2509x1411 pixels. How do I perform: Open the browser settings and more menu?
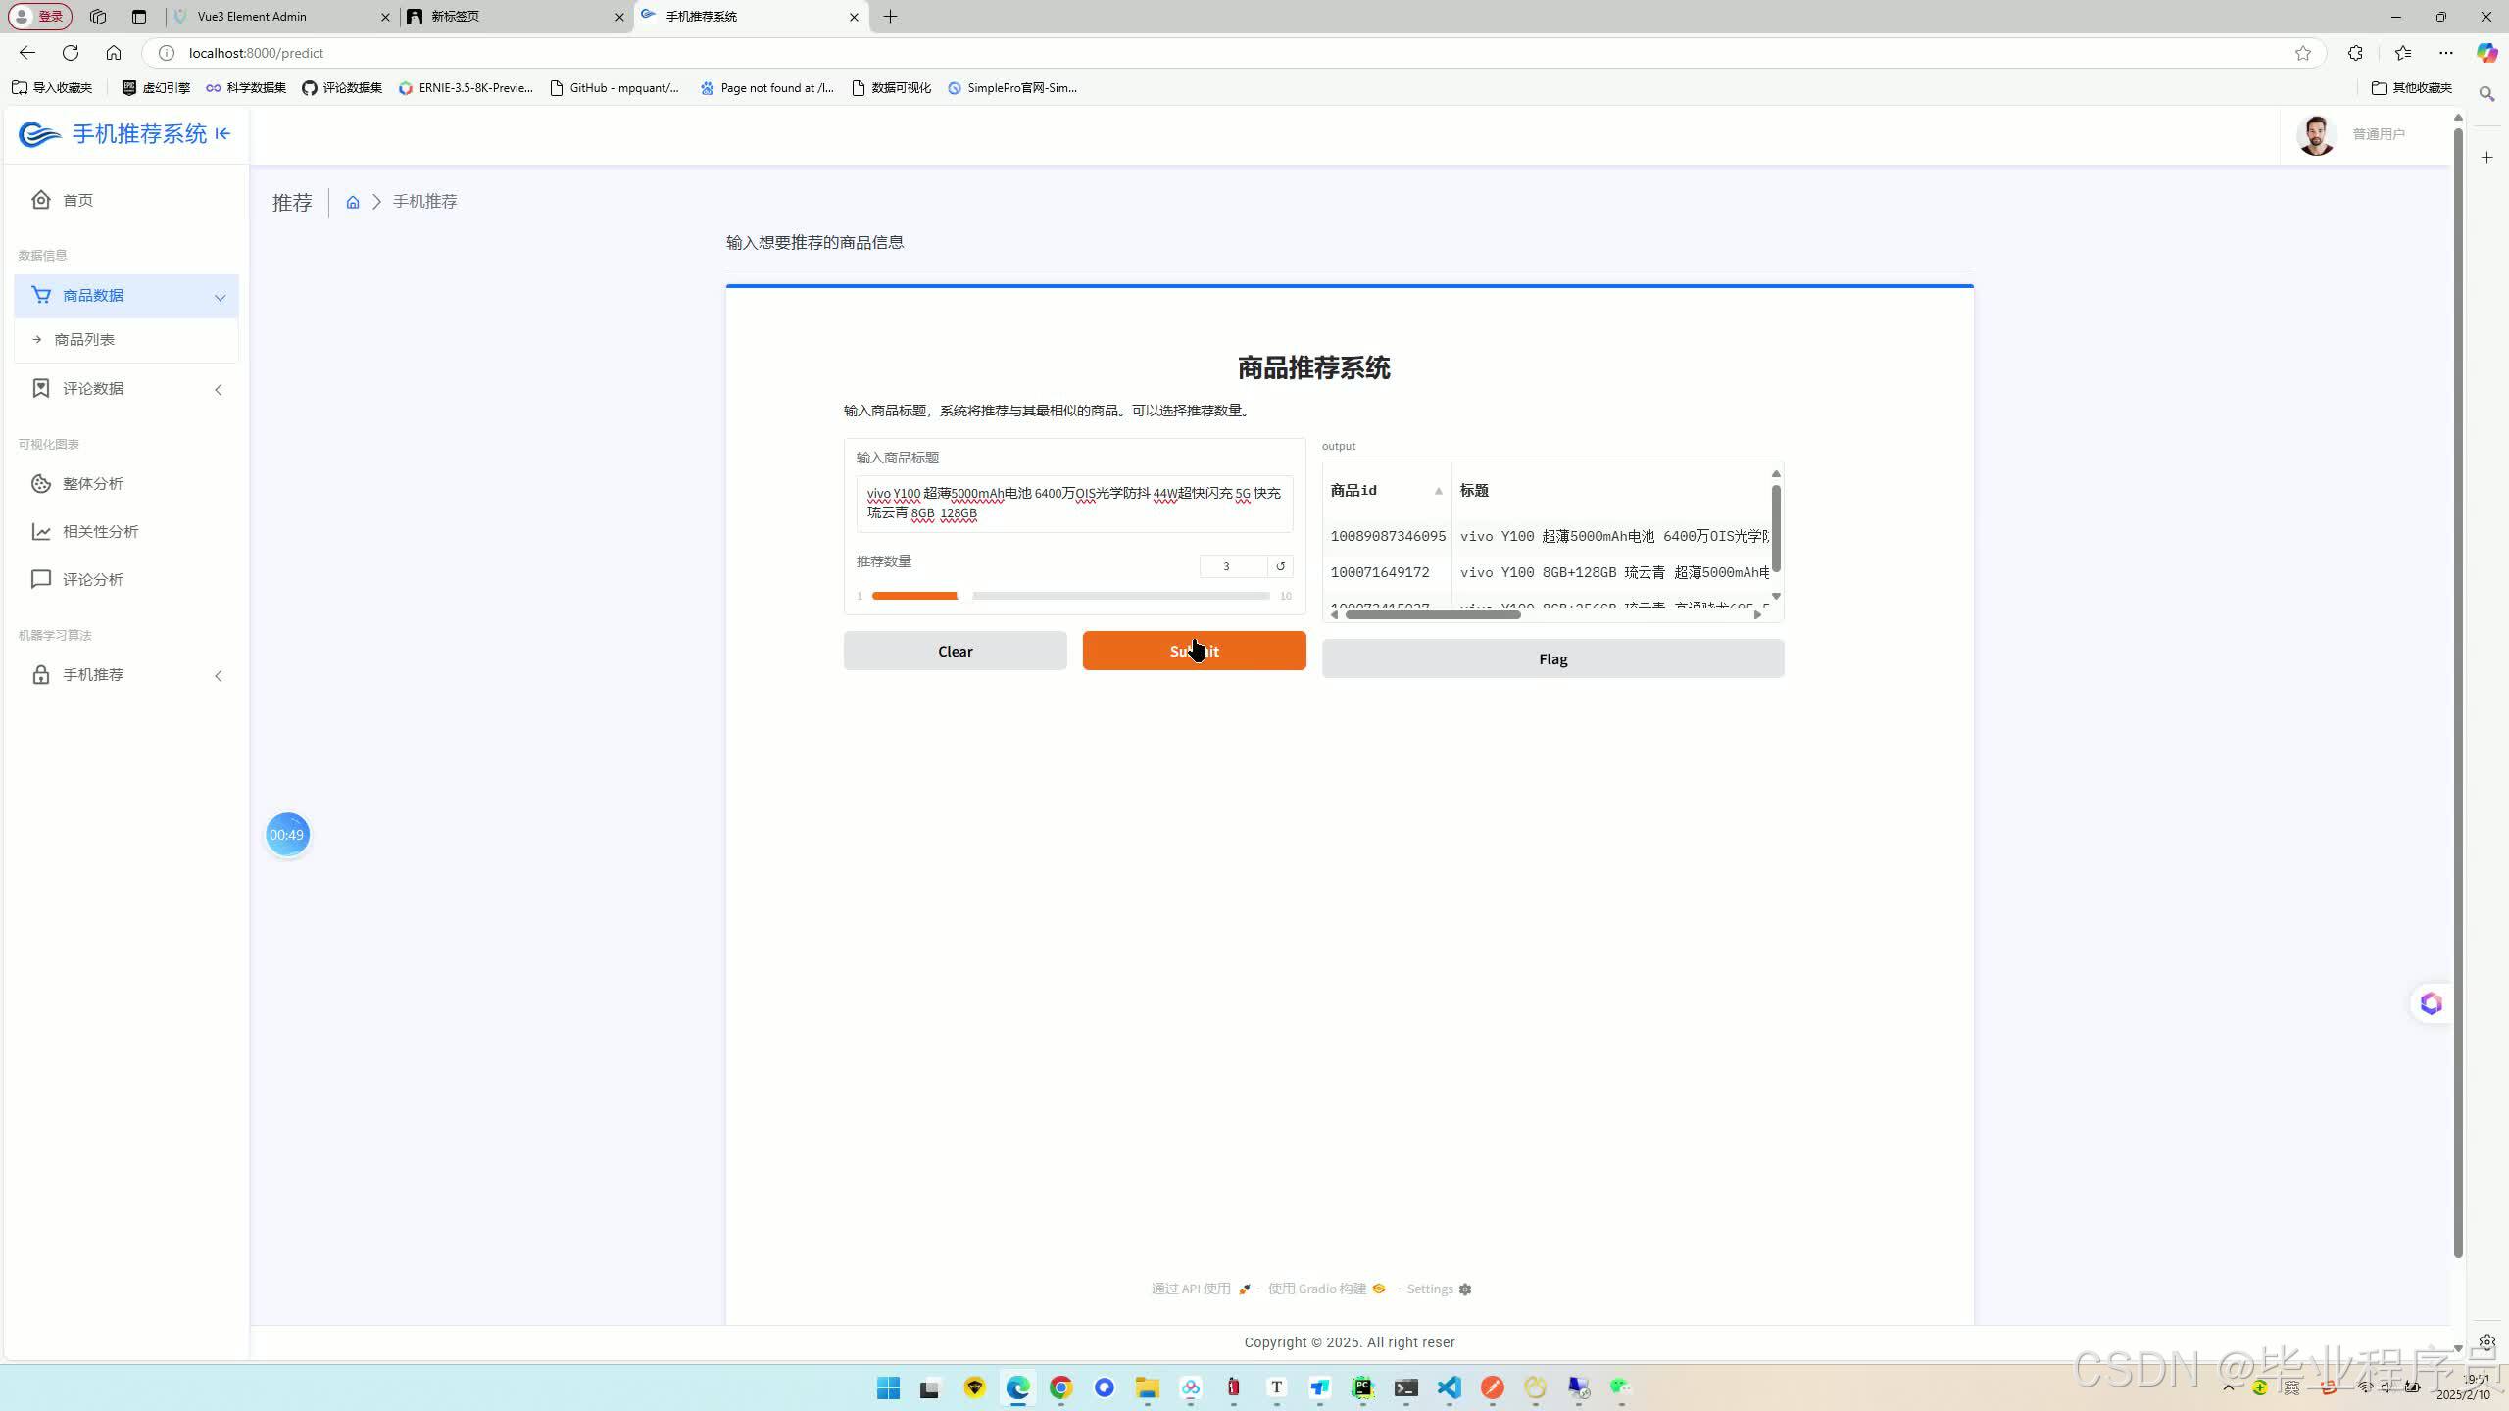pyautogui.click(x=2446, y=53)
